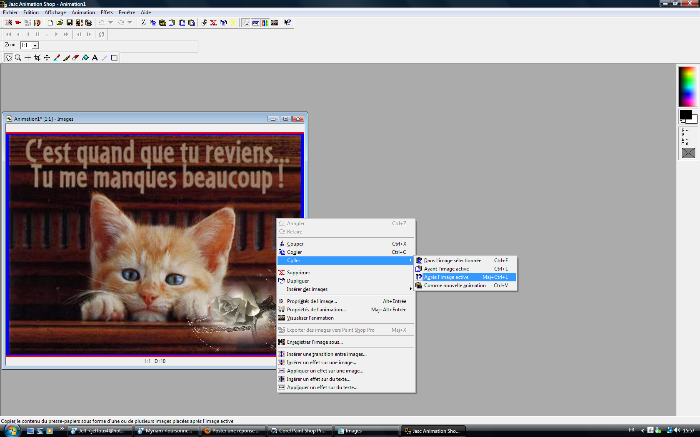Click the crossed-out transparent color box
The image size is (700, 437).
pos(688,153)
